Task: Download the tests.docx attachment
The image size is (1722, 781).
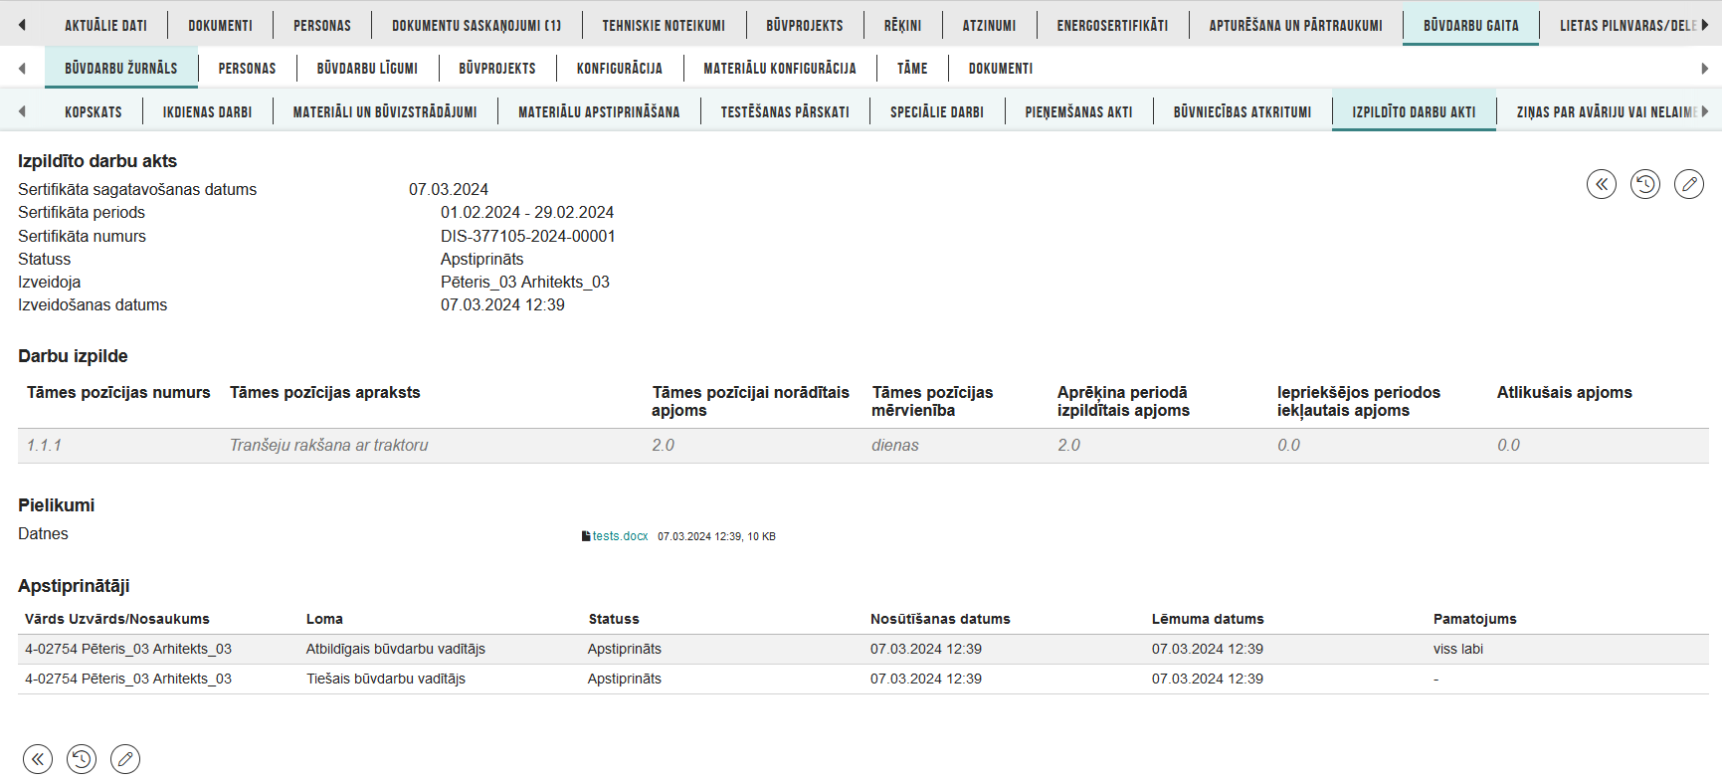Action: [620, 536]
